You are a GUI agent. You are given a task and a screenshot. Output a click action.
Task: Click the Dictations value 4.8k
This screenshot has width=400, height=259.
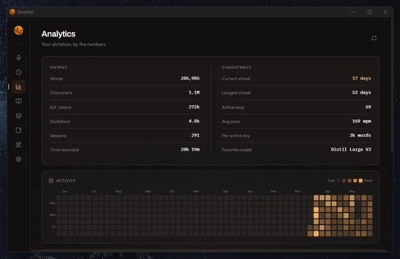tap(194, 121)
